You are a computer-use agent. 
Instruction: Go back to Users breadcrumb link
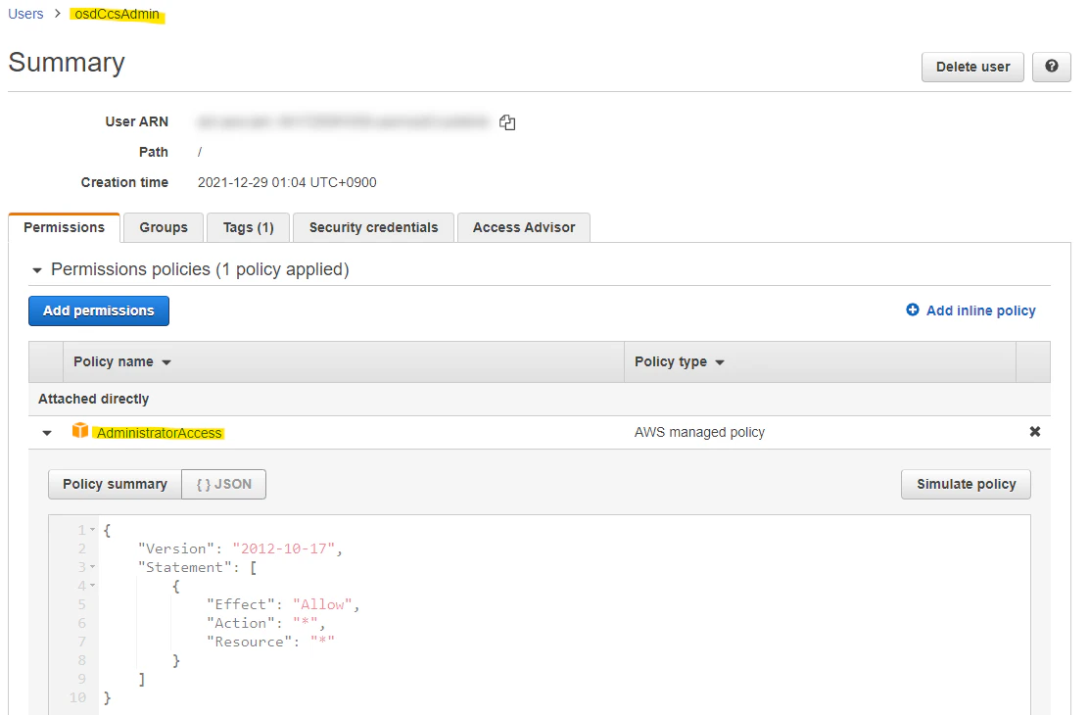coord(25,14)
